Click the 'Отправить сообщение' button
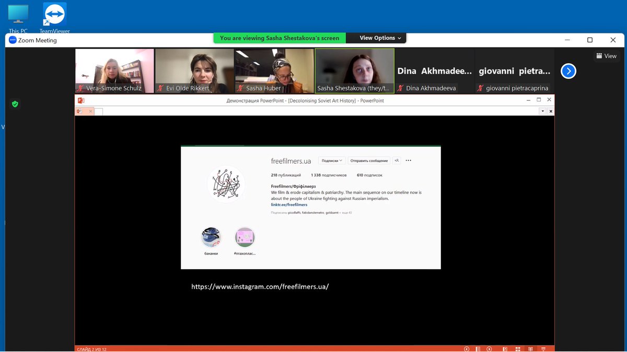The image size is (627, 352). point(369,160)
